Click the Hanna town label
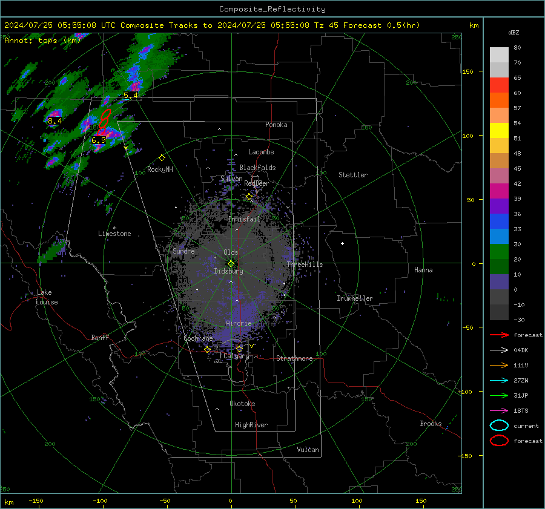The height and width of the screenshot is (509, 545). [x=423, y=270]
